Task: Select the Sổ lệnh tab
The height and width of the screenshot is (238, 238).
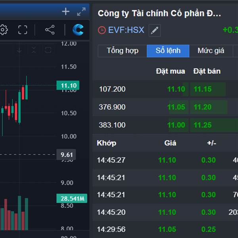Action: pyautogui.click(x=168, y=51)
